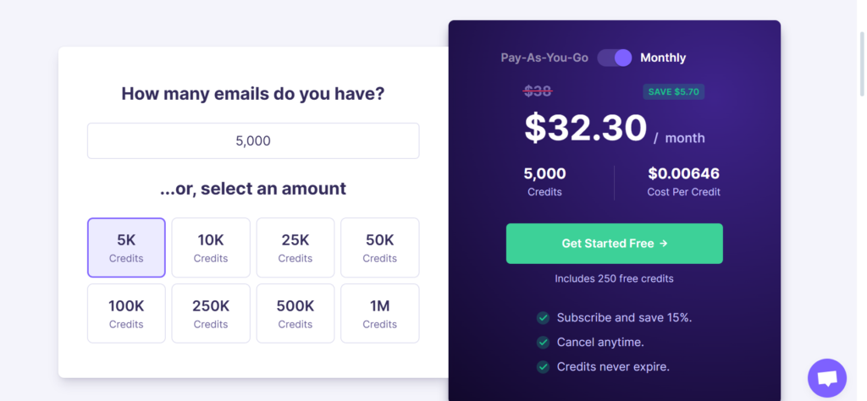Choose the 100K Credits option

126,313
